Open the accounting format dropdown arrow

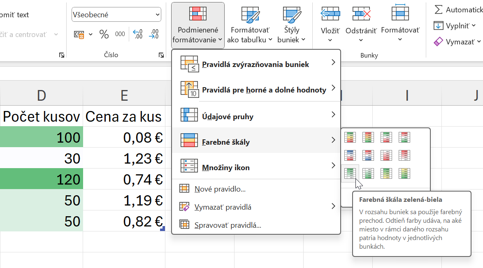[x=91, y=35]
